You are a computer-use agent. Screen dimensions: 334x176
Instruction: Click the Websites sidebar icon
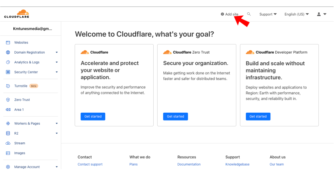click(x=8, y=42)
